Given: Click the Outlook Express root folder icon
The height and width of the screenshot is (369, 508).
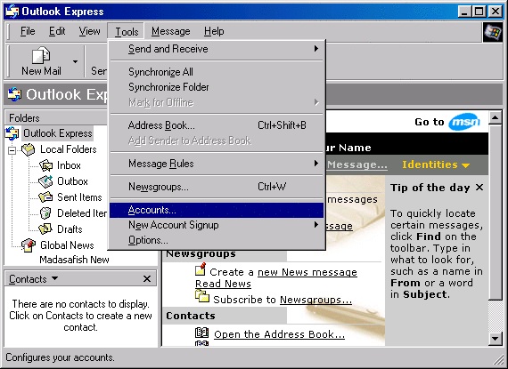Looking at the screenshot, I should pyautogui.click(x=12, y=133).
